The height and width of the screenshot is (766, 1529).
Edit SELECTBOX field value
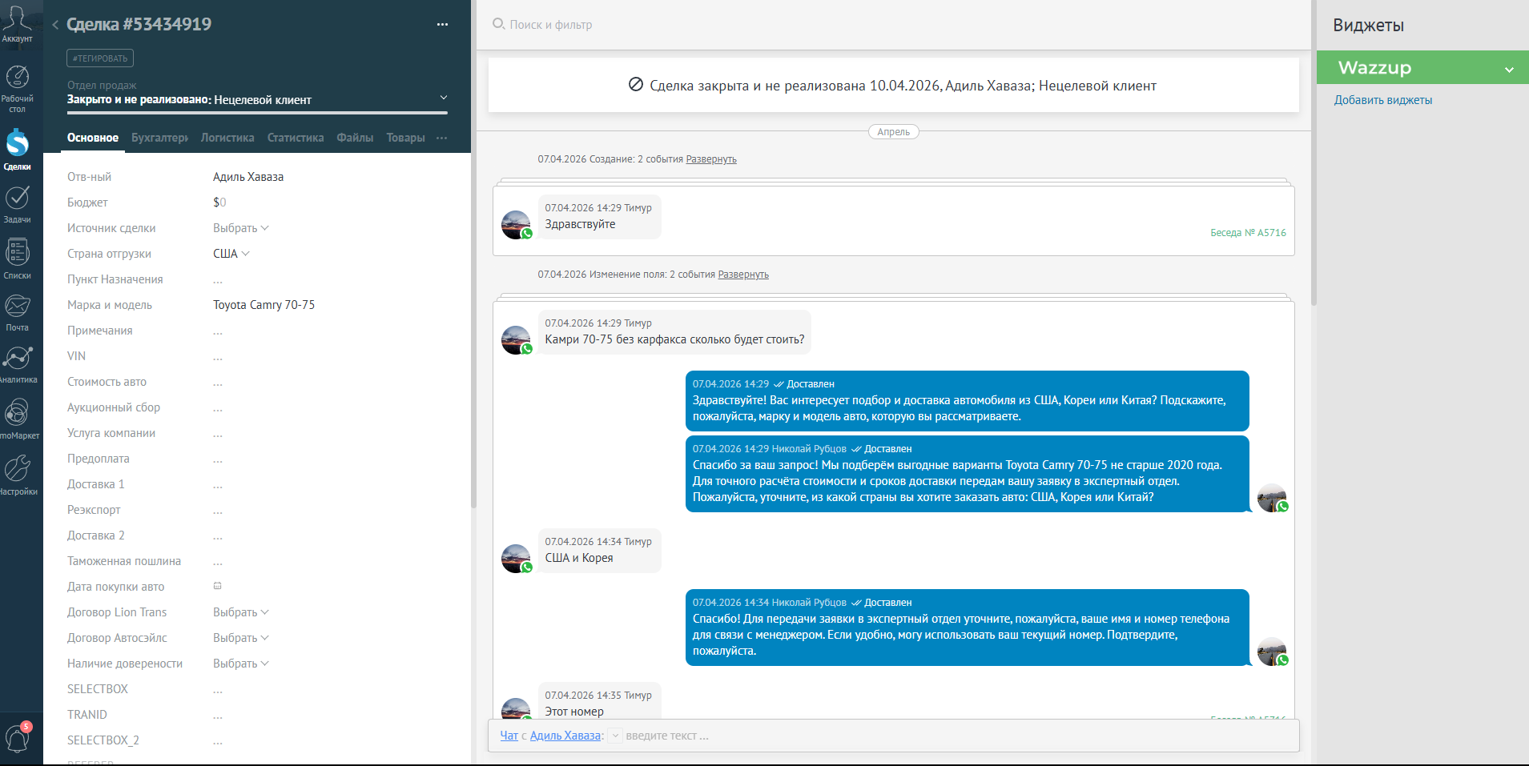(218, 690)
